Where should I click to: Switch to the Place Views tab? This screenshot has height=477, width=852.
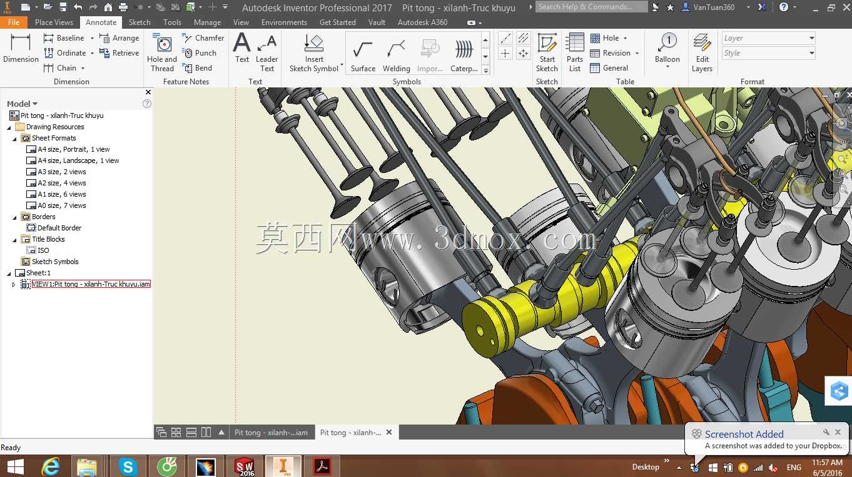tap(54, 22)
